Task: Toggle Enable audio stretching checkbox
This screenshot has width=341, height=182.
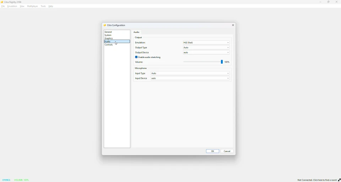Action: [136, 57]
